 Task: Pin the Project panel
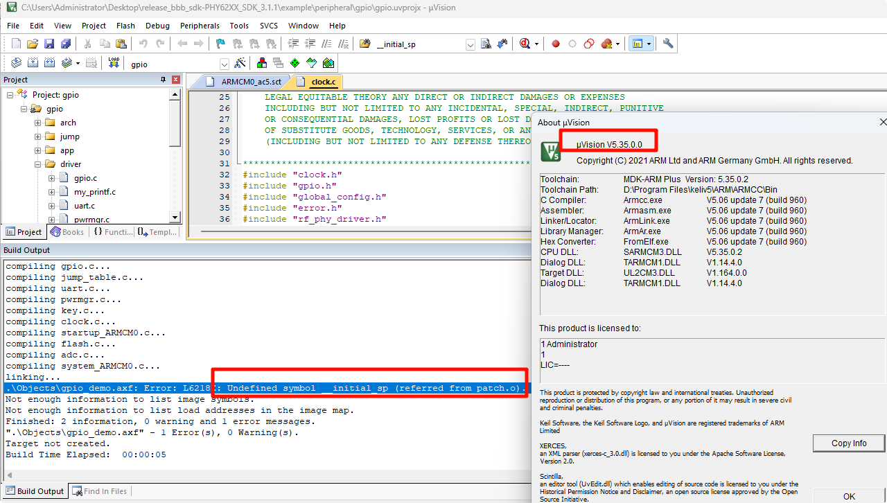162,80
